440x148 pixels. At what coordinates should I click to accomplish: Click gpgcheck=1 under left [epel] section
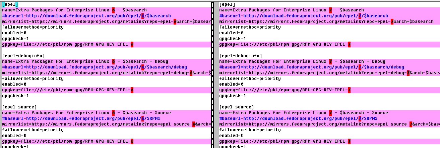click(16, 39)
